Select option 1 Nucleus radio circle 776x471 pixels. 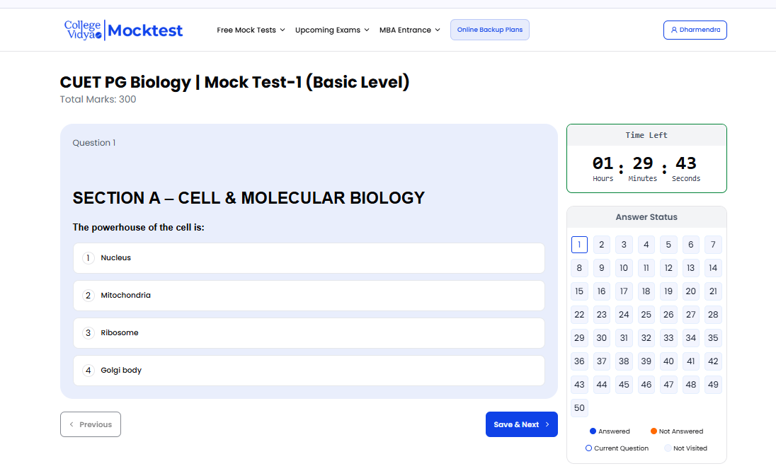tap(89, 258)
